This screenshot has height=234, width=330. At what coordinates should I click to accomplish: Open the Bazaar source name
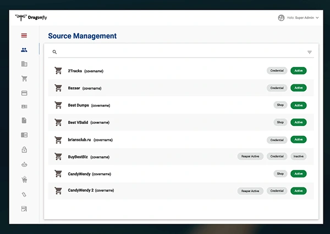click(74, 88)
